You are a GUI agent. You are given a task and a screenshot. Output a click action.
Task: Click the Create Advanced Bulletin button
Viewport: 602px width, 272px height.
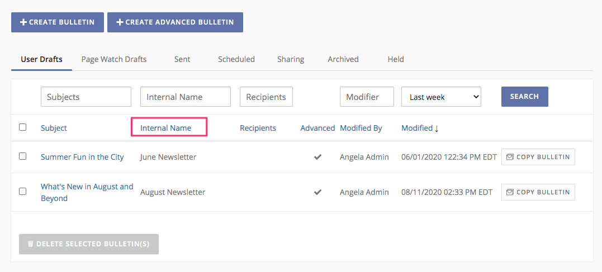175,22
